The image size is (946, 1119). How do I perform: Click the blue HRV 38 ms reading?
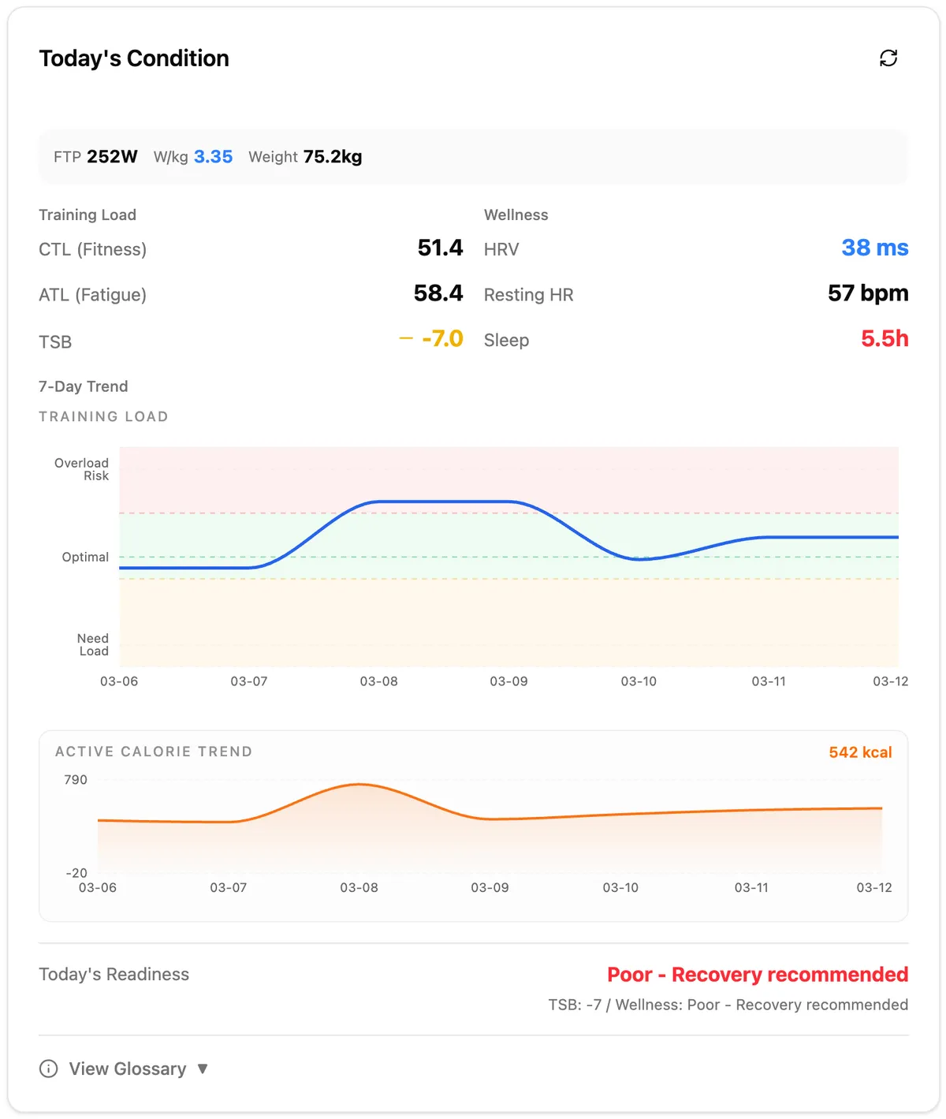click(x=874, y=248)
